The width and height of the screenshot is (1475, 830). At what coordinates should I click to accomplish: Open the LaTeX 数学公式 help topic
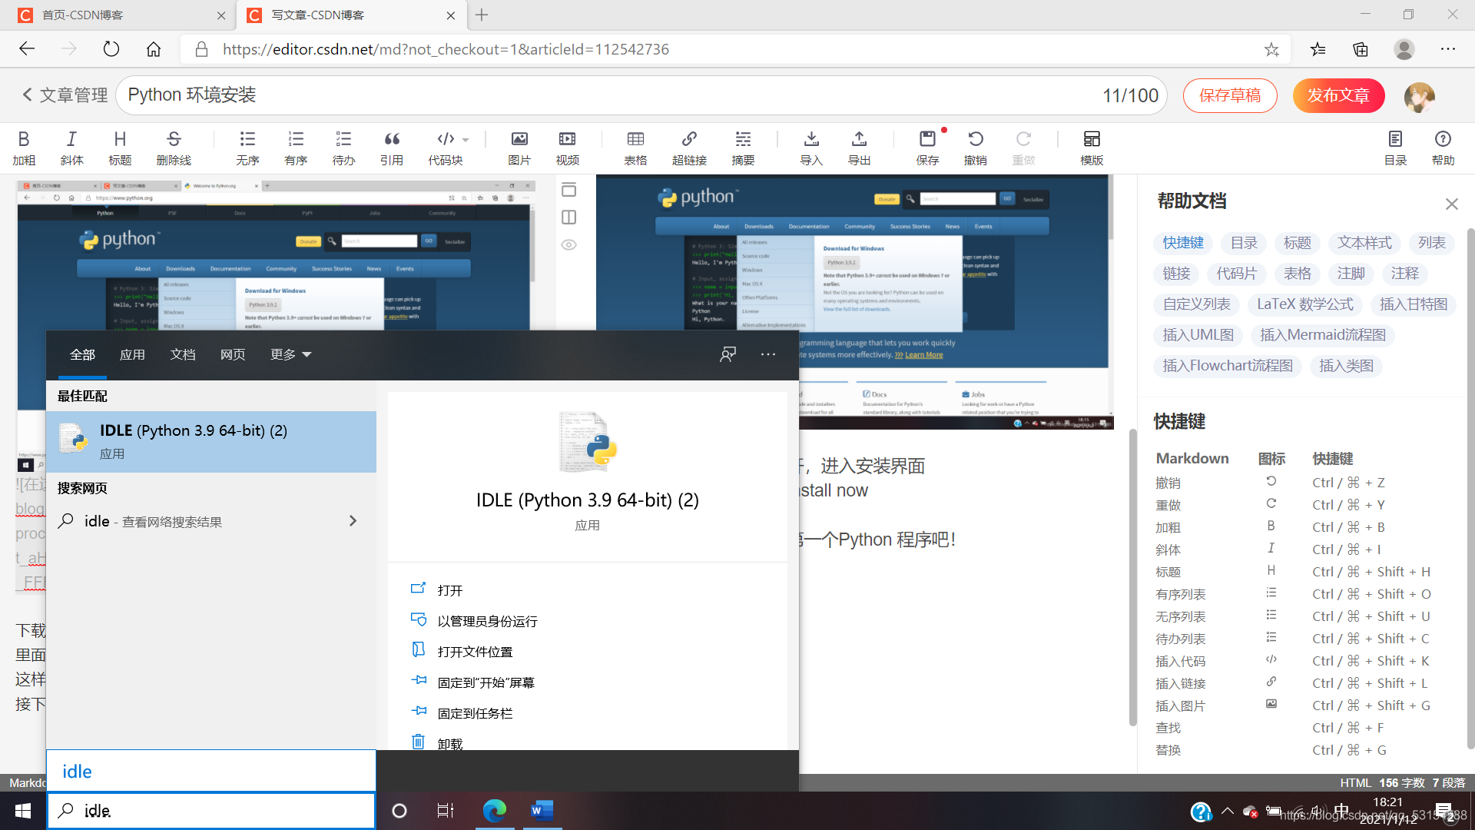(1305, 304)
